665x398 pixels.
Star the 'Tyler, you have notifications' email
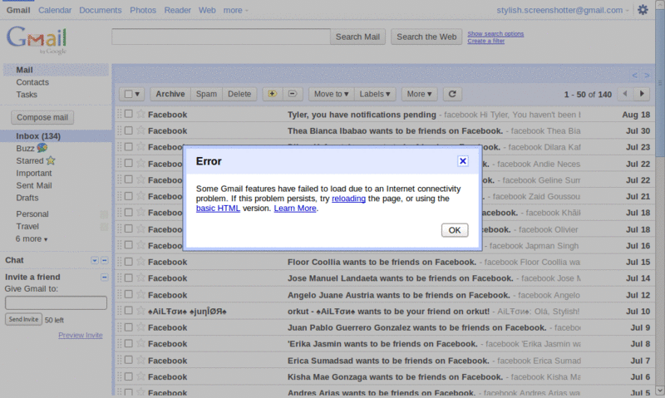tap(140, 114)
